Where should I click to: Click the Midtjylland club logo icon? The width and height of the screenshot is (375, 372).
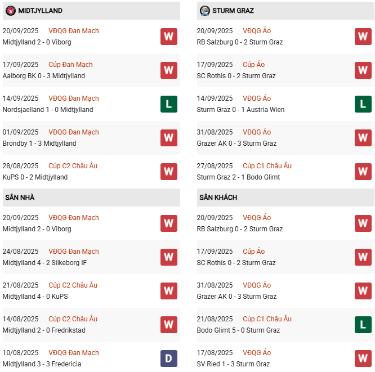coord(10,11)
